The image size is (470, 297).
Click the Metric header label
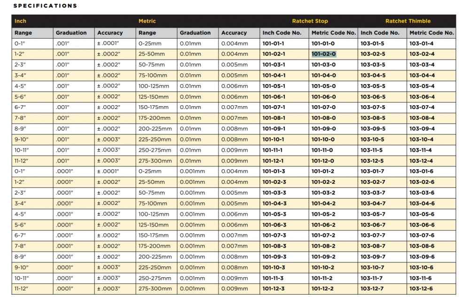click(x=147, y=21)
